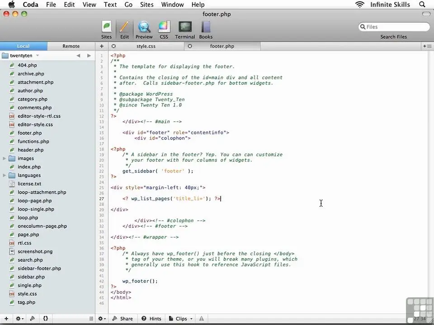Select the footer.php editor tab
The width and height of the screenshot is (434, 325).
coord(222,46)
